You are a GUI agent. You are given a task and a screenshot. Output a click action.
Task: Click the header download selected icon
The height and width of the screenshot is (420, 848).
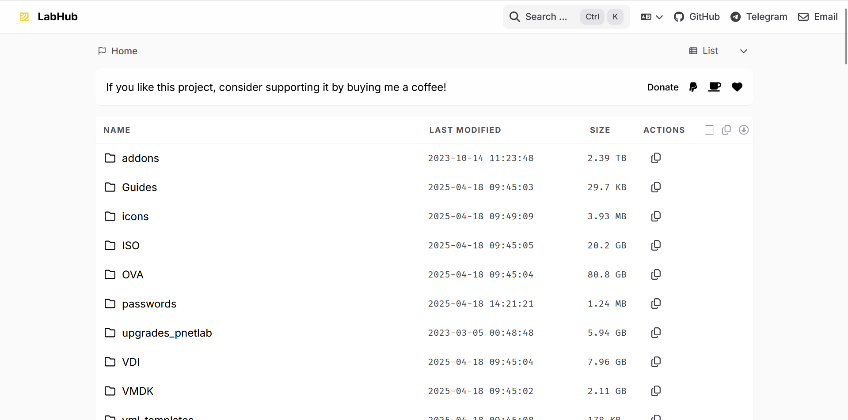(x=744, y=130)
